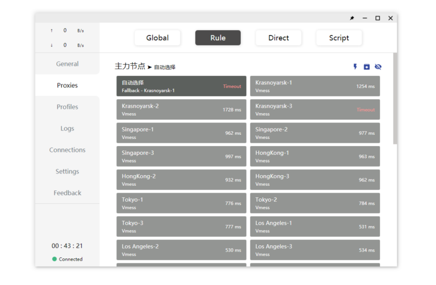The width and height of the screenshot is (436, 285).
Task: Go to the Connections tab
Action: [67, 150]
